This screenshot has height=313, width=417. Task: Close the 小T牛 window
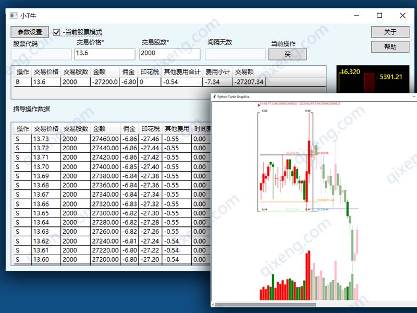(x=403, y=16)
